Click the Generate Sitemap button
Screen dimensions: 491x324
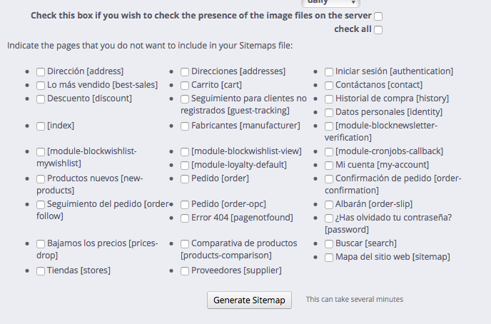coord(249,300)
